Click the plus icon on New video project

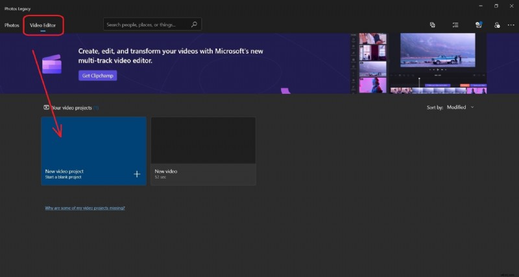point(137,174)
